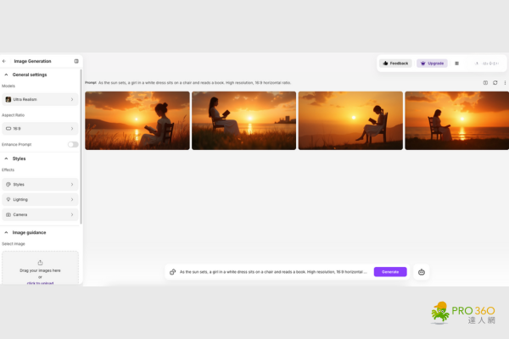Viewport: 509px width, 339px height.
Task: Select the first generated sunset image
Action: [137, 120]
